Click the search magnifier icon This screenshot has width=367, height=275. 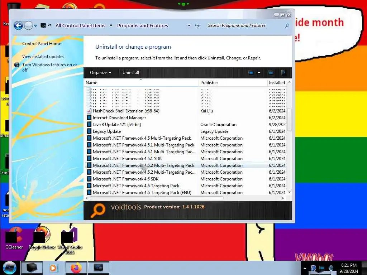coord(287,25)
